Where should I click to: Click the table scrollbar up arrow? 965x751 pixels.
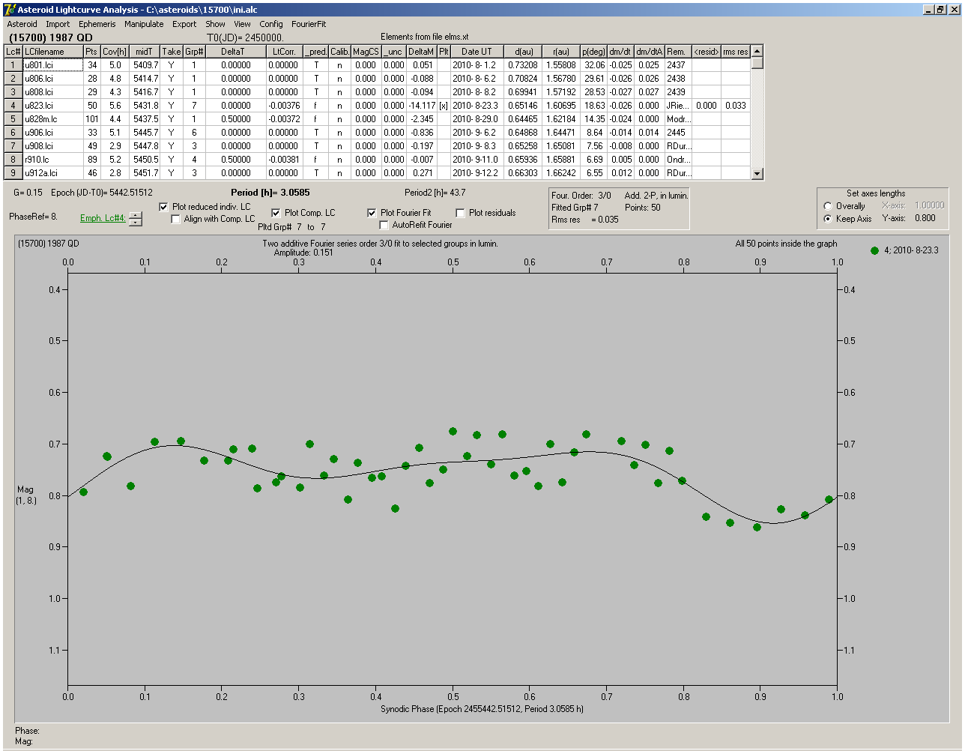click(x=757, y=51)
